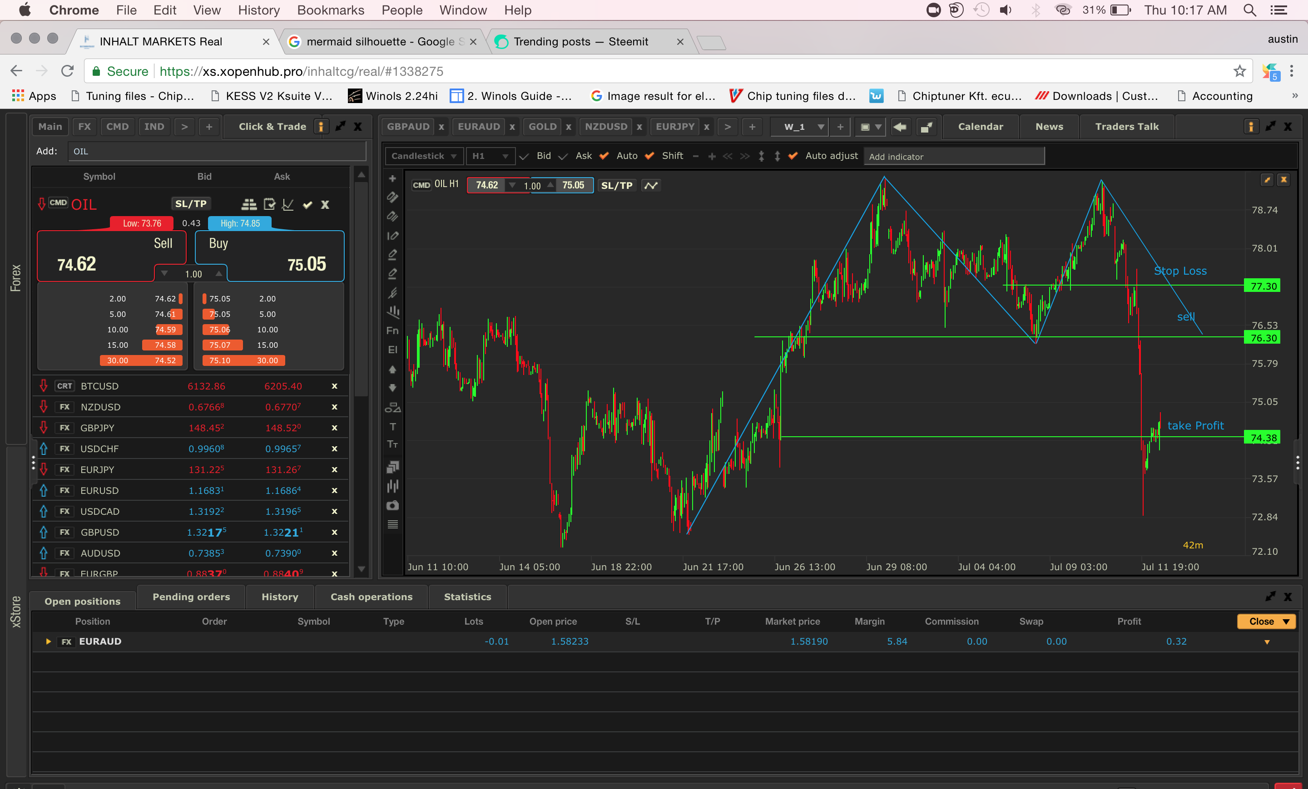Uncheck the Shift checkbox
The width and height of the screenshot is (1308, 789).
click(x=649, y=156)
